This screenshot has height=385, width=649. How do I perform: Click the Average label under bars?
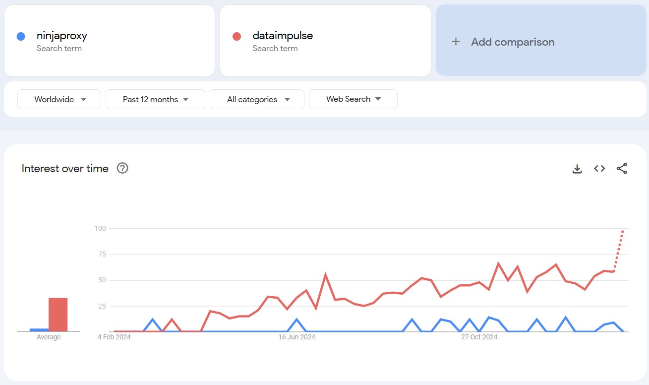pos(49,337)
